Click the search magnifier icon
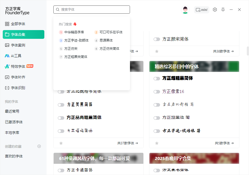 [x=58, y=10]
